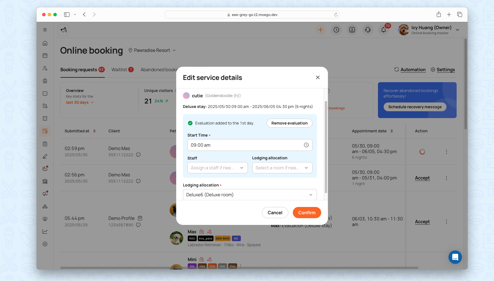Open the Automation link

coord(410,70)
